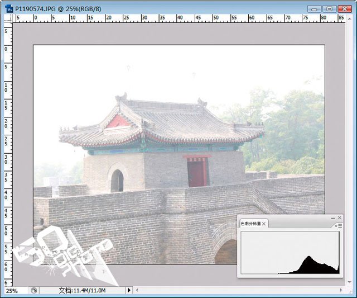357x298 pixels.
Task: Click the vertical scrollbar up arrow
Action: [x=350, y=18]
